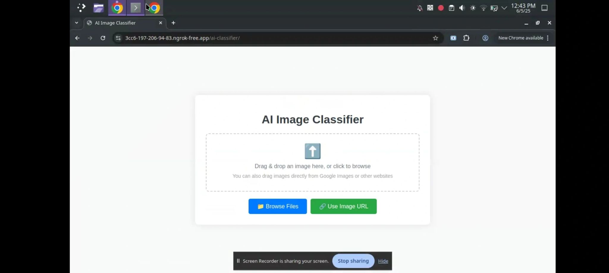
Task: Bookmark this page via the star icon
Action: coord(435,38)
